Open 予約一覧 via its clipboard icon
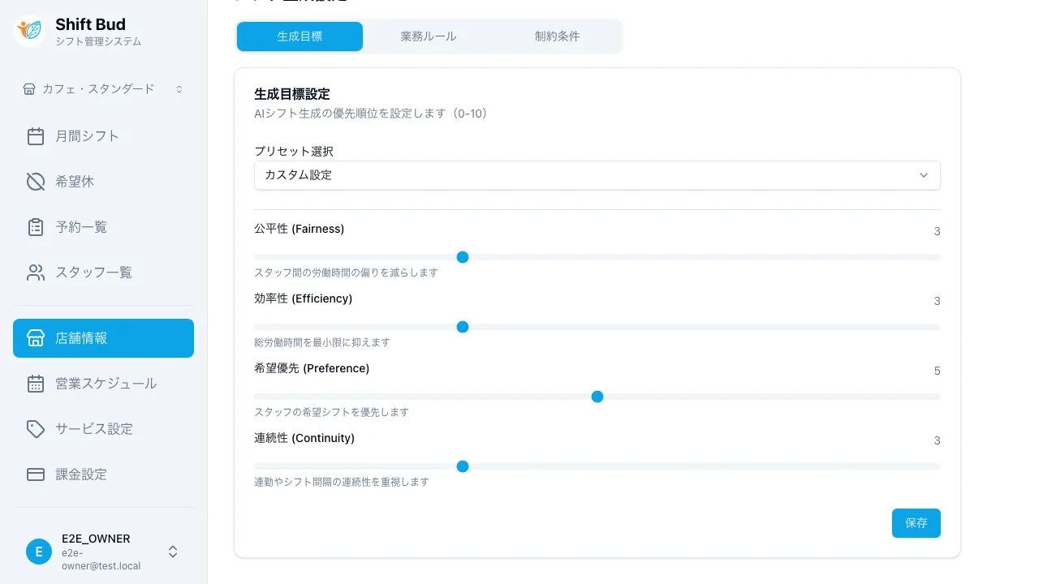Image resolution: width=1039 pixels, height=584 pixels. 36,226
